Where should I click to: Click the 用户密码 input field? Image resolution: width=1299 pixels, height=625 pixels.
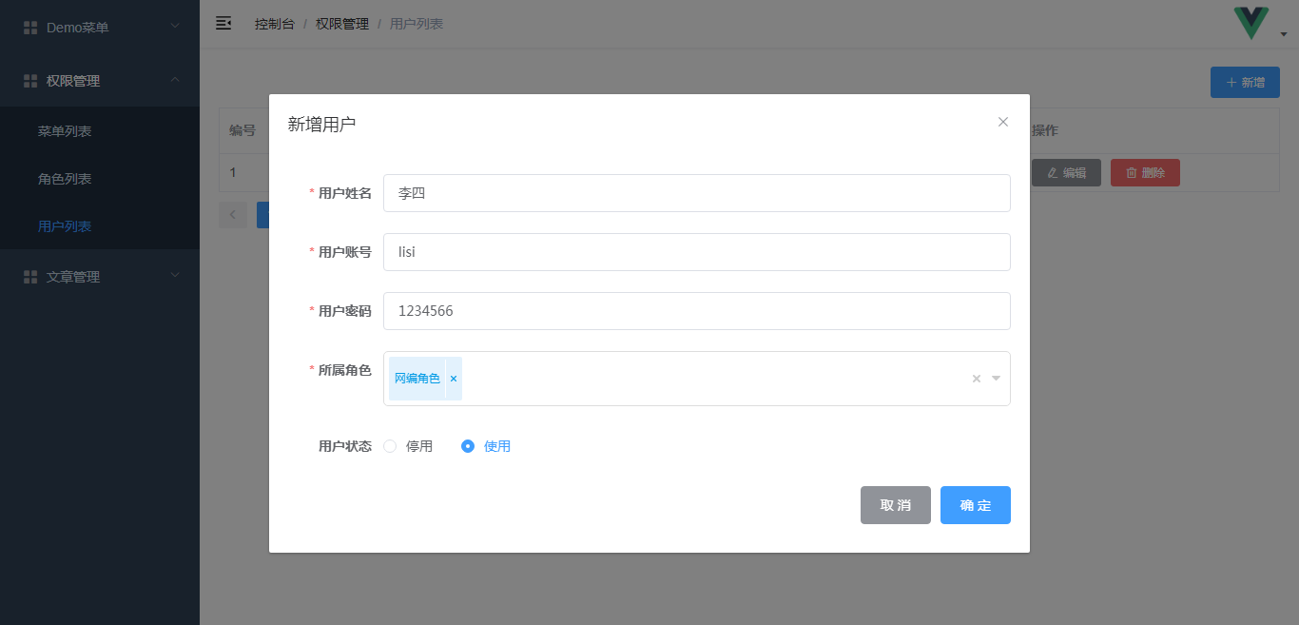tap(696, 311)
